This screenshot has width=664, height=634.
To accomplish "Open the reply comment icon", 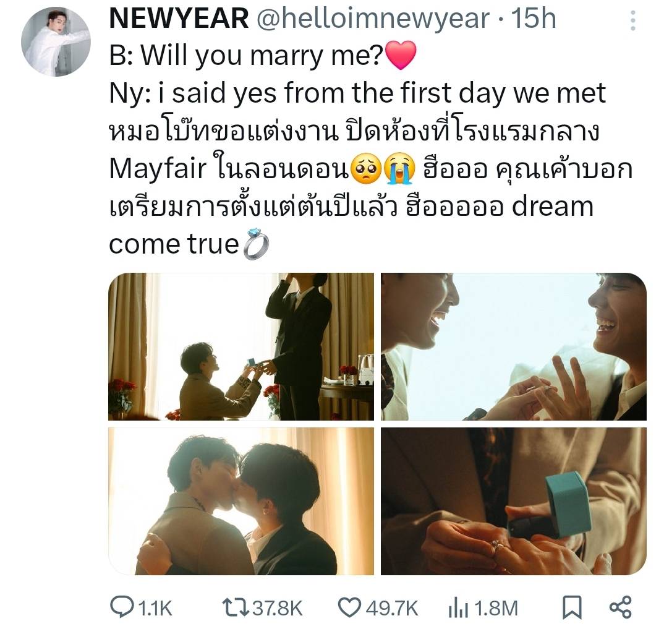I will click(x=122, y=607).
